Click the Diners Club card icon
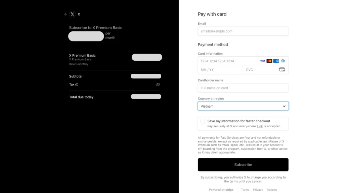Image resolution: width=344 pixels, height=193 pixels. [x=283, y=61]
